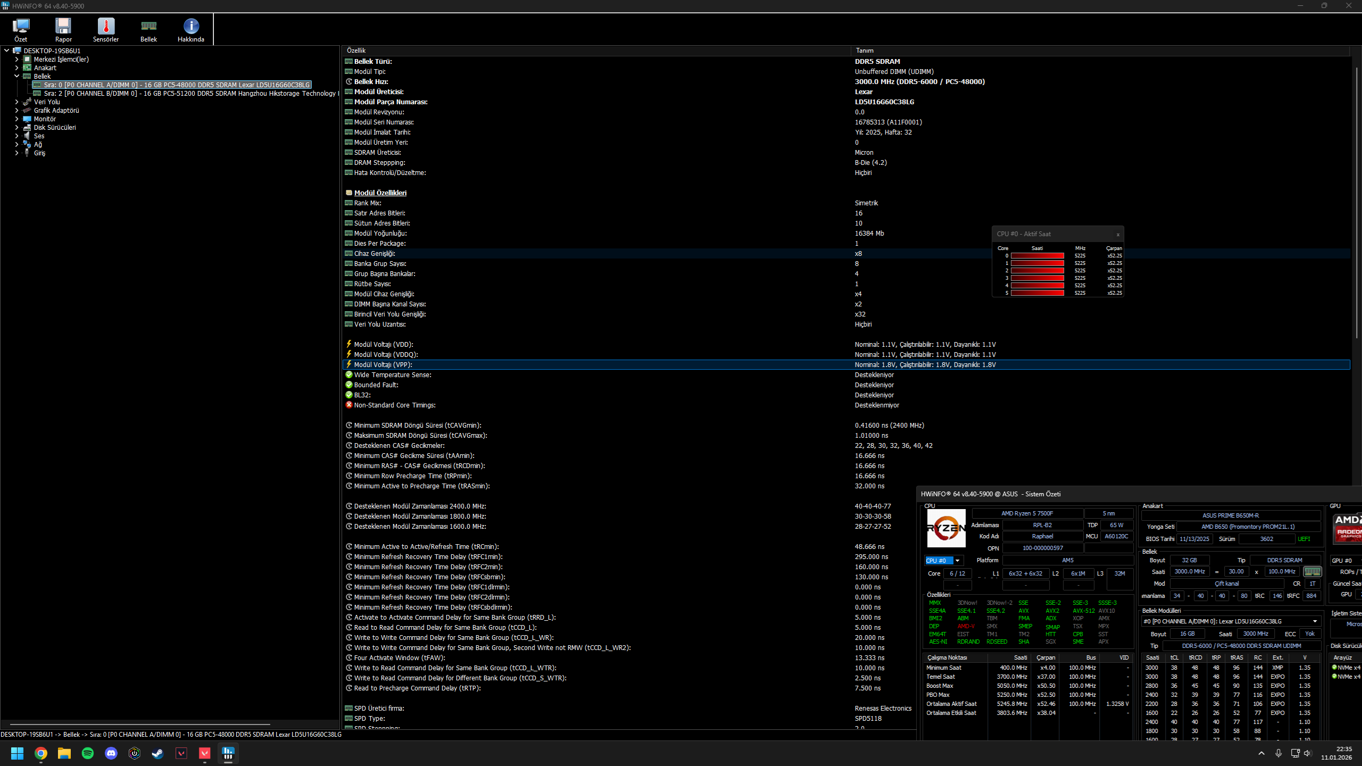1362x766 pixels.
Task: Select the Cihaz Genişliği row
Action: pyautogui.click(x=846, y=253)
